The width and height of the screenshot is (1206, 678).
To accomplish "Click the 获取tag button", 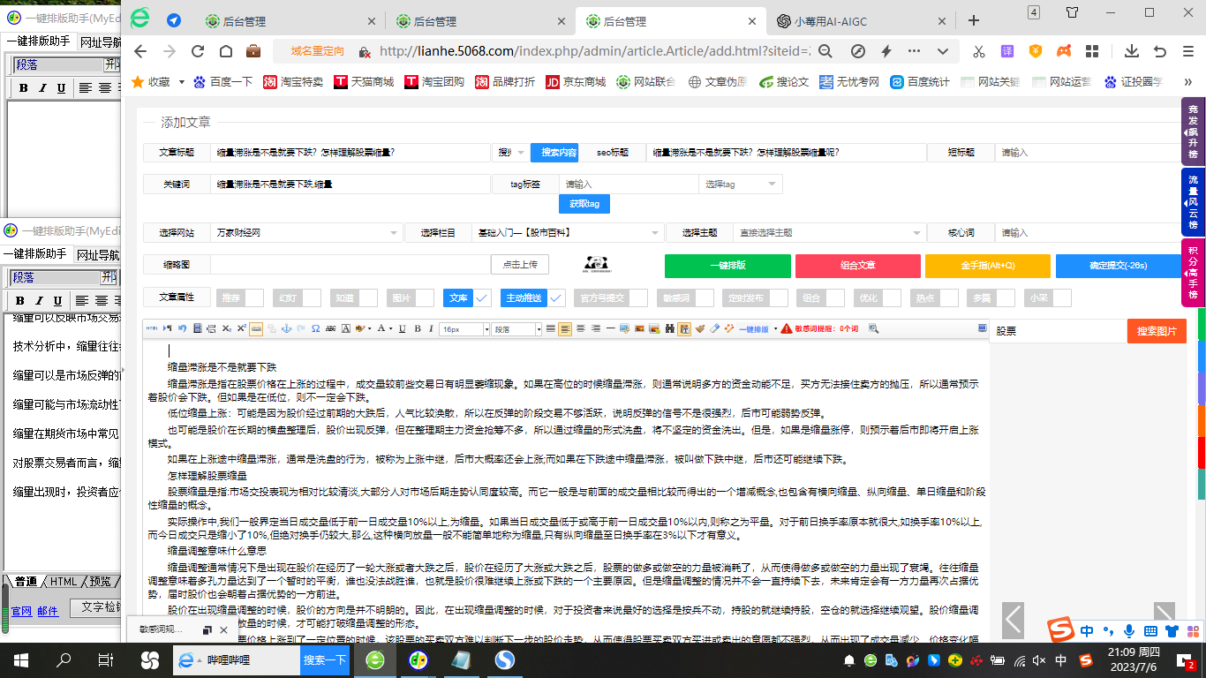I will pyautogui.click(x=584, y=203).
